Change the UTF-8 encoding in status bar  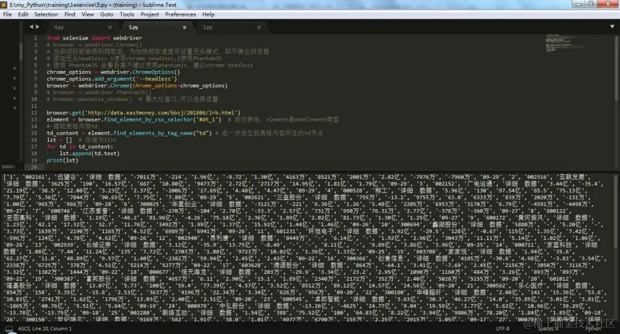pos(502,328)
